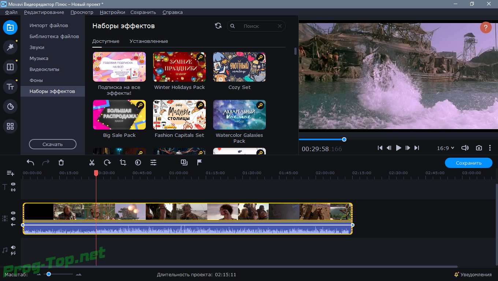Toggle title track link icon
Screen dimensions: 498x281
tap(13, 190)
